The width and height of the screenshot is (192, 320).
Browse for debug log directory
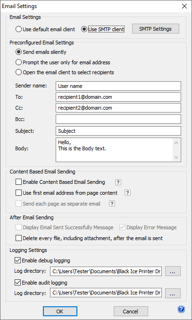[173, 271]
